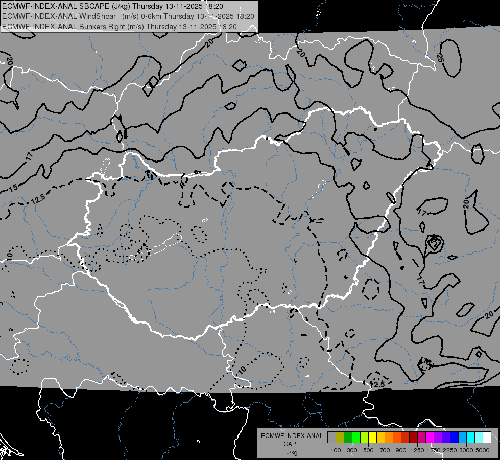Click the bright magenta legend swatch
Screen dimensions: 500x460
(x=430, y=437)
